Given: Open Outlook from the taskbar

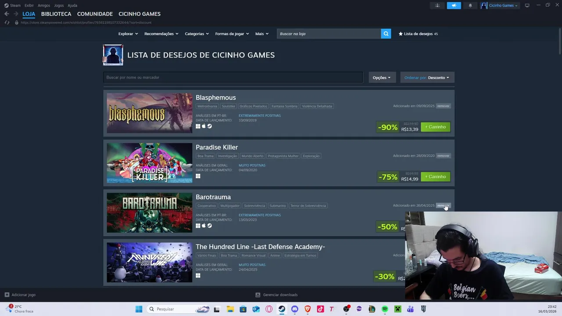Looking at the screenshot, I should coord(256,309).
